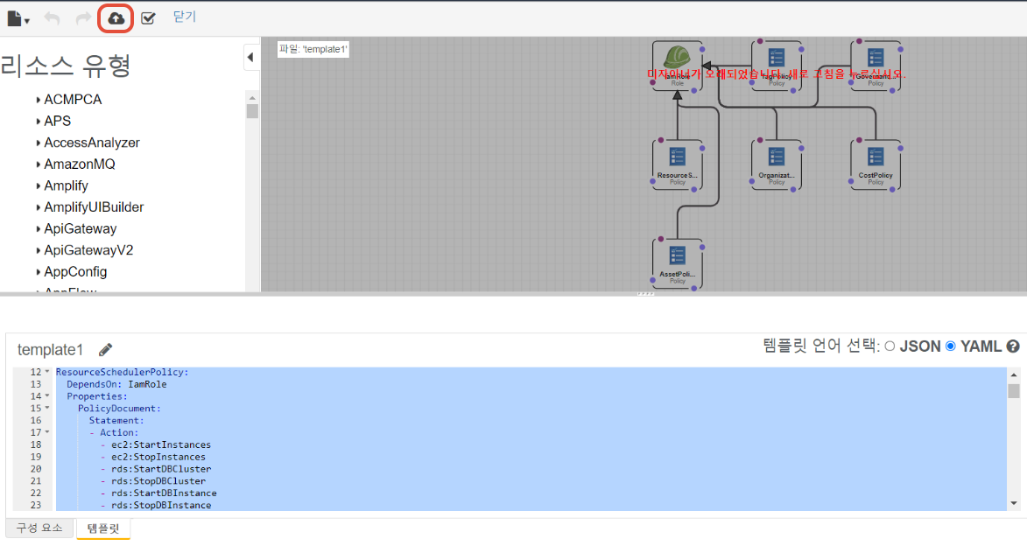Click the help question mark icon
This screenshot has height=546, width=1027.
[1013, 346]
